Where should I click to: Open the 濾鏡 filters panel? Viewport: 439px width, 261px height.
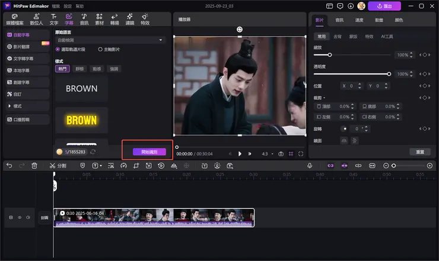pyautogui.click(x=130, y=20)
